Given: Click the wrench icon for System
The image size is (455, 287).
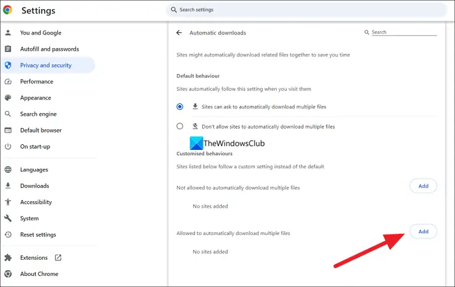Looking at the screenshot, I should (x=8, y=218).
